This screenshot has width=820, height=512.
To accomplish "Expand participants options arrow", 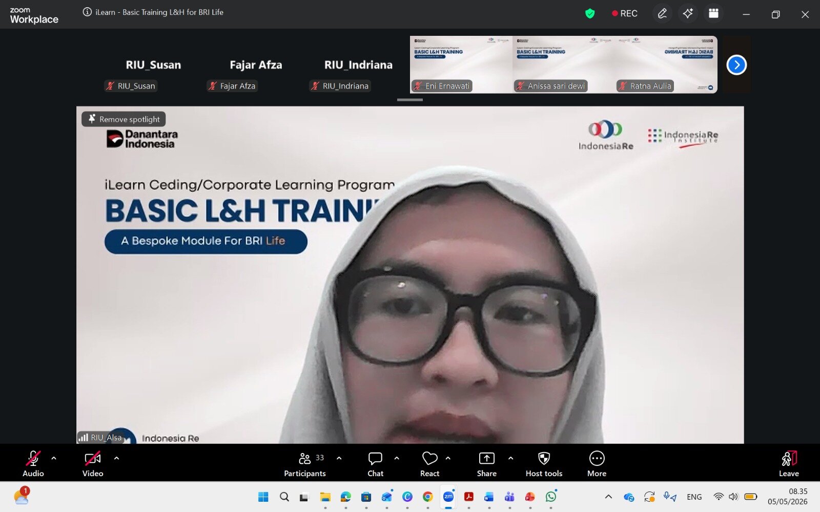I will point(339,458).
